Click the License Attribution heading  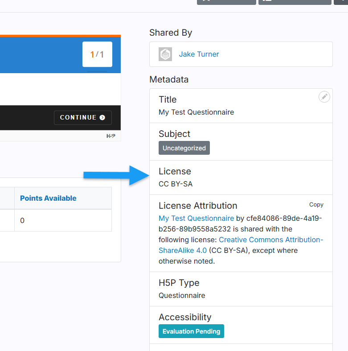(x=198, y=206)
